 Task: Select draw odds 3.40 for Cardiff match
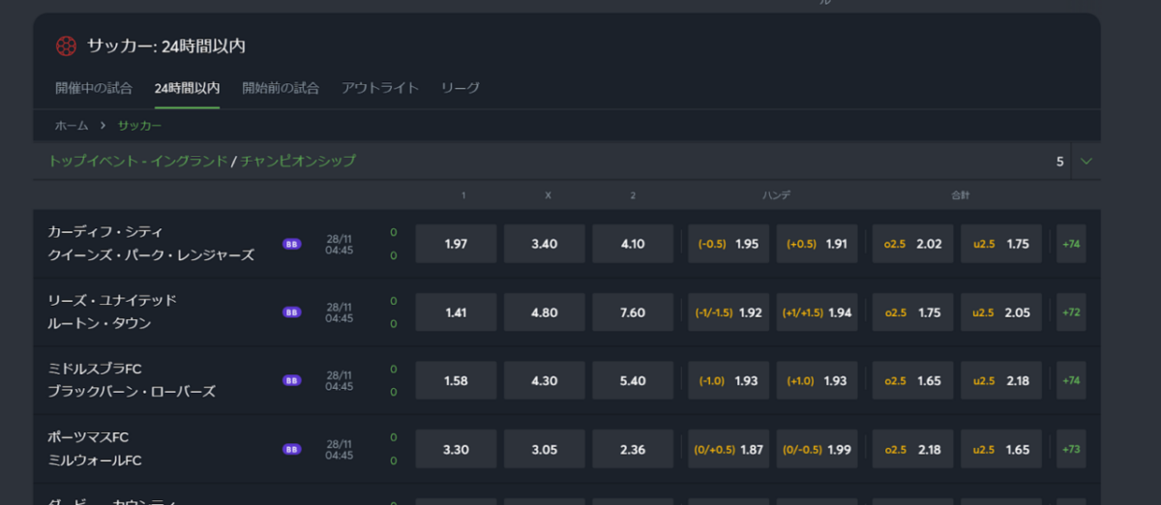coord(545,244)
